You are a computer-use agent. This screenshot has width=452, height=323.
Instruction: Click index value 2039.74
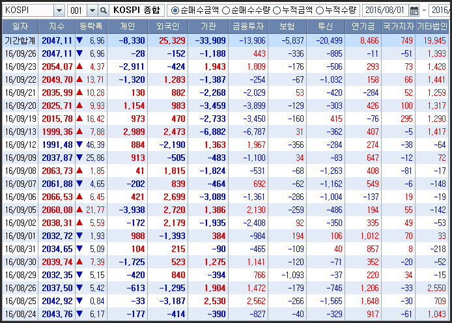click(57, 262)
